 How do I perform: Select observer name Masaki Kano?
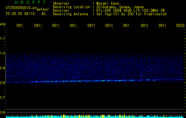[108, 4]
